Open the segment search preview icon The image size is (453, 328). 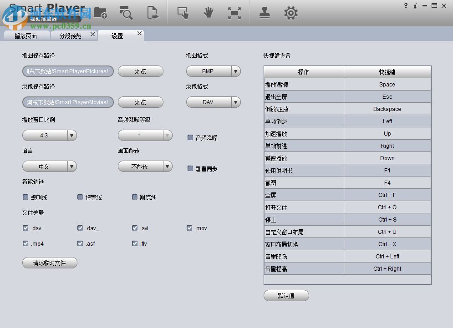tap(126, 13)
